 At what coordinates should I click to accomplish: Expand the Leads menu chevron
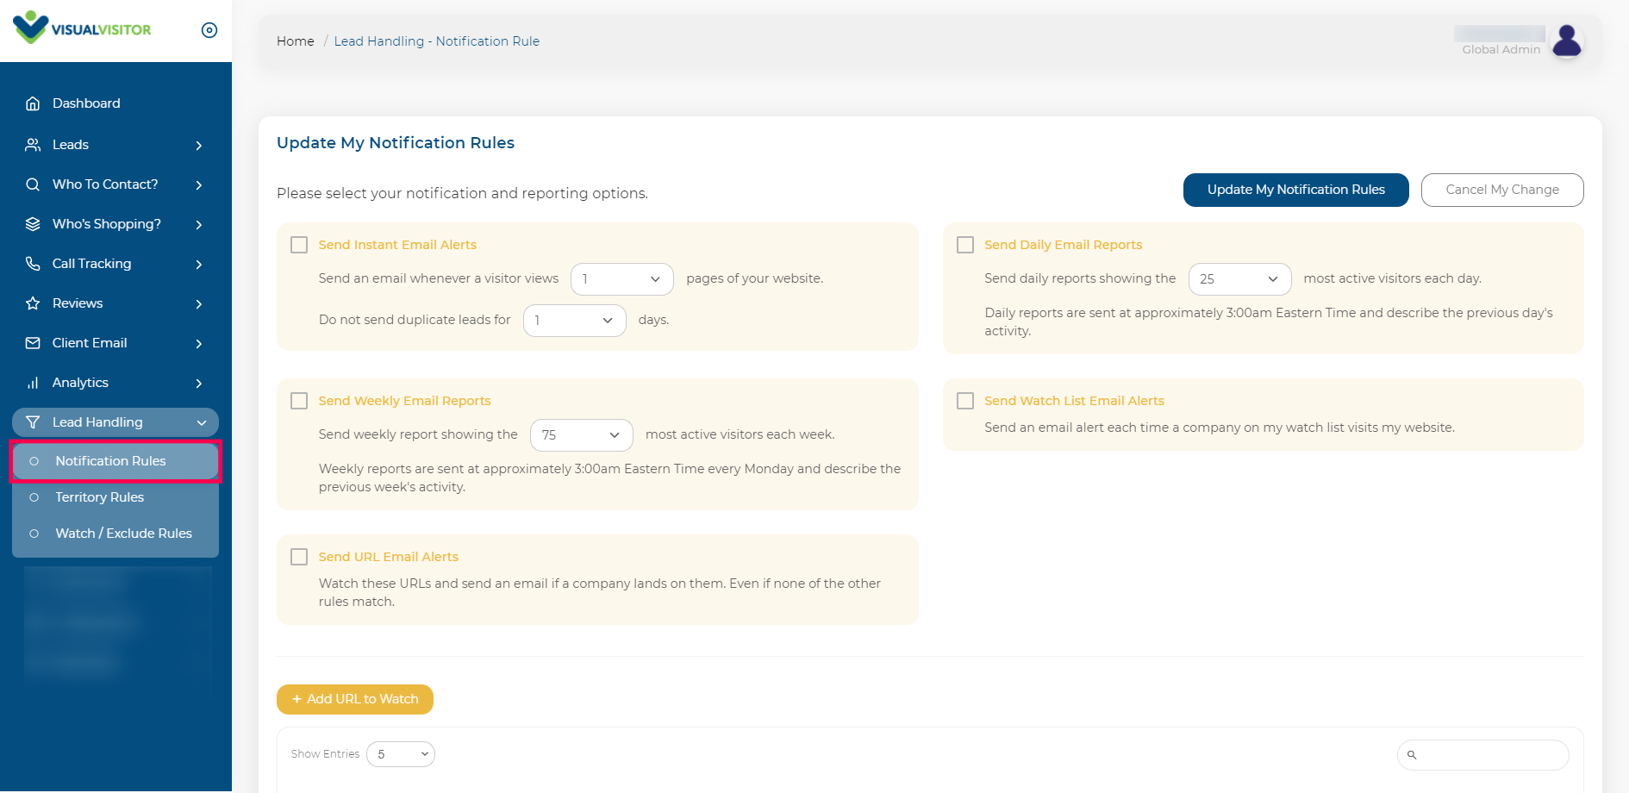coord(199,146)
